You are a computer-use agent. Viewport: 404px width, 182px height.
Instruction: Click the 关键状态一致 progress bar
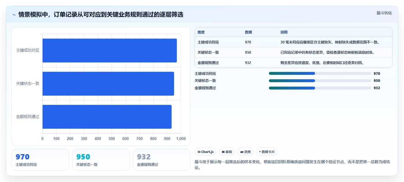point(320,81)
